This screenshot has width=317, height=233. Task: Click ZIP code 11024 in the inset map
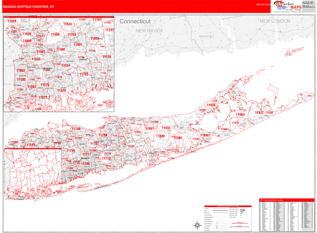(x=12, y=21)
